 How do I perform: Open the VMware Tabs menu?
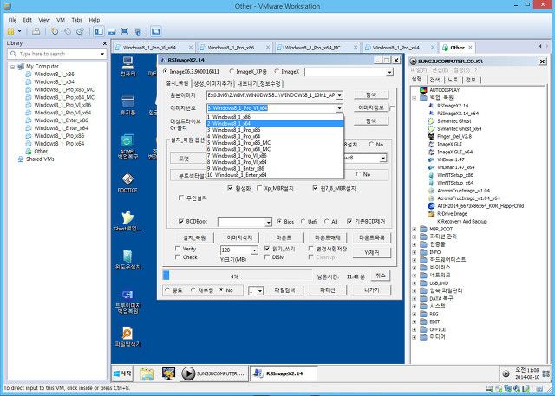[x=77, y=20]
